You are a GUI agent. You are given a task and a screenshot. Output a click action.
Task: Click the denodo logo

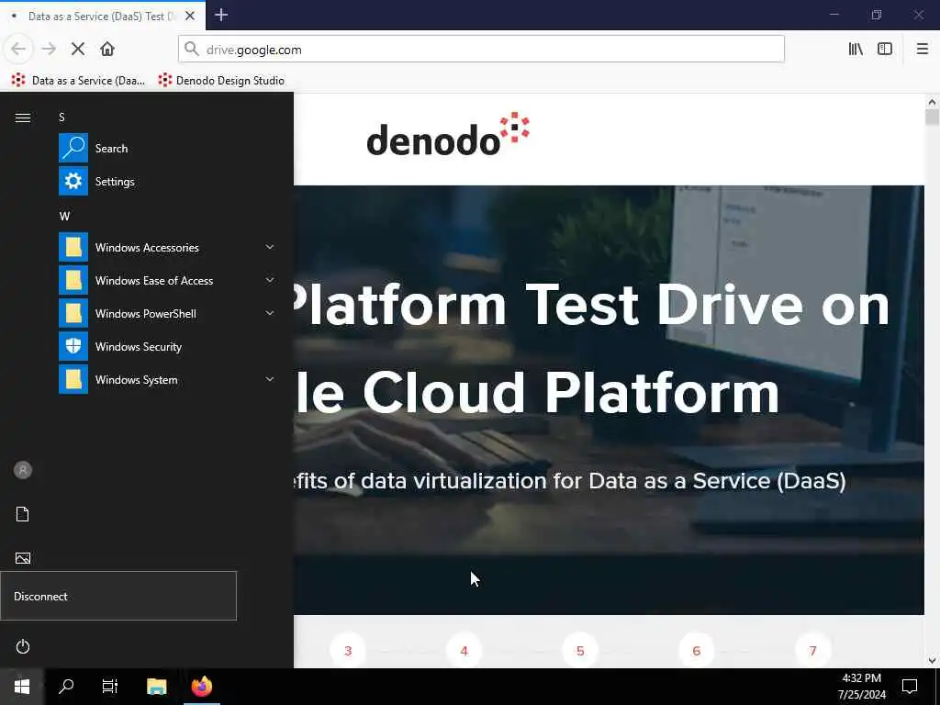point(448,134)
